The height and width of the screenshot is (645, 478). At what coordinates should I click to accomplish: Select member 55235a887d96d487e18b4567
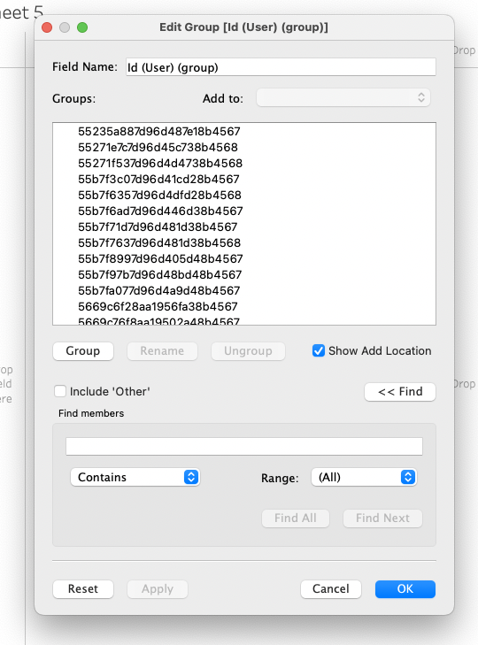pos(159,131)
